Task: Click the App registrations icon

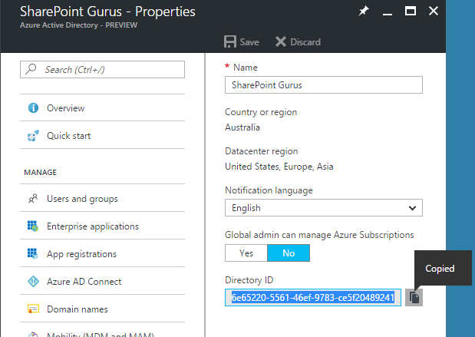Action: point(33,254)
